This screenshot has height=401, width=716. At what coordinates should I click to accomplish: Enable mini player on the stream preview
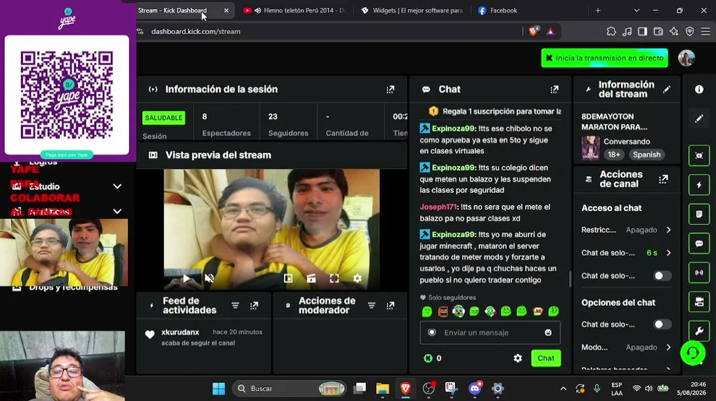click(288, 278)
